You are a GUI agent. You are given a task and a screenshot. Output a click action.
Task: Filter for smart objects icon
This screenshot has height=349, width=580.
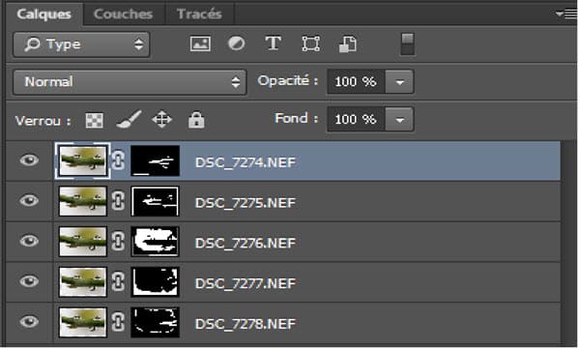pos(348,44)
